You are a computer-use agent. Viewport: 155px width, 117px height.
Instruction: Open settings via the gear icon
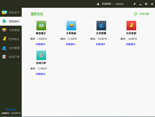click(x=146, y=4)
